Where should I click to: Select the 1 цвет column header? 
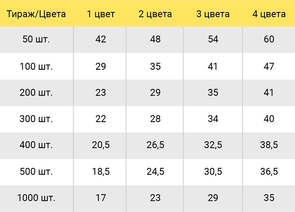101,14
